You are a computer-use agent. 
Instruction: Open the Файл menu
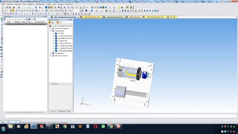4,4
